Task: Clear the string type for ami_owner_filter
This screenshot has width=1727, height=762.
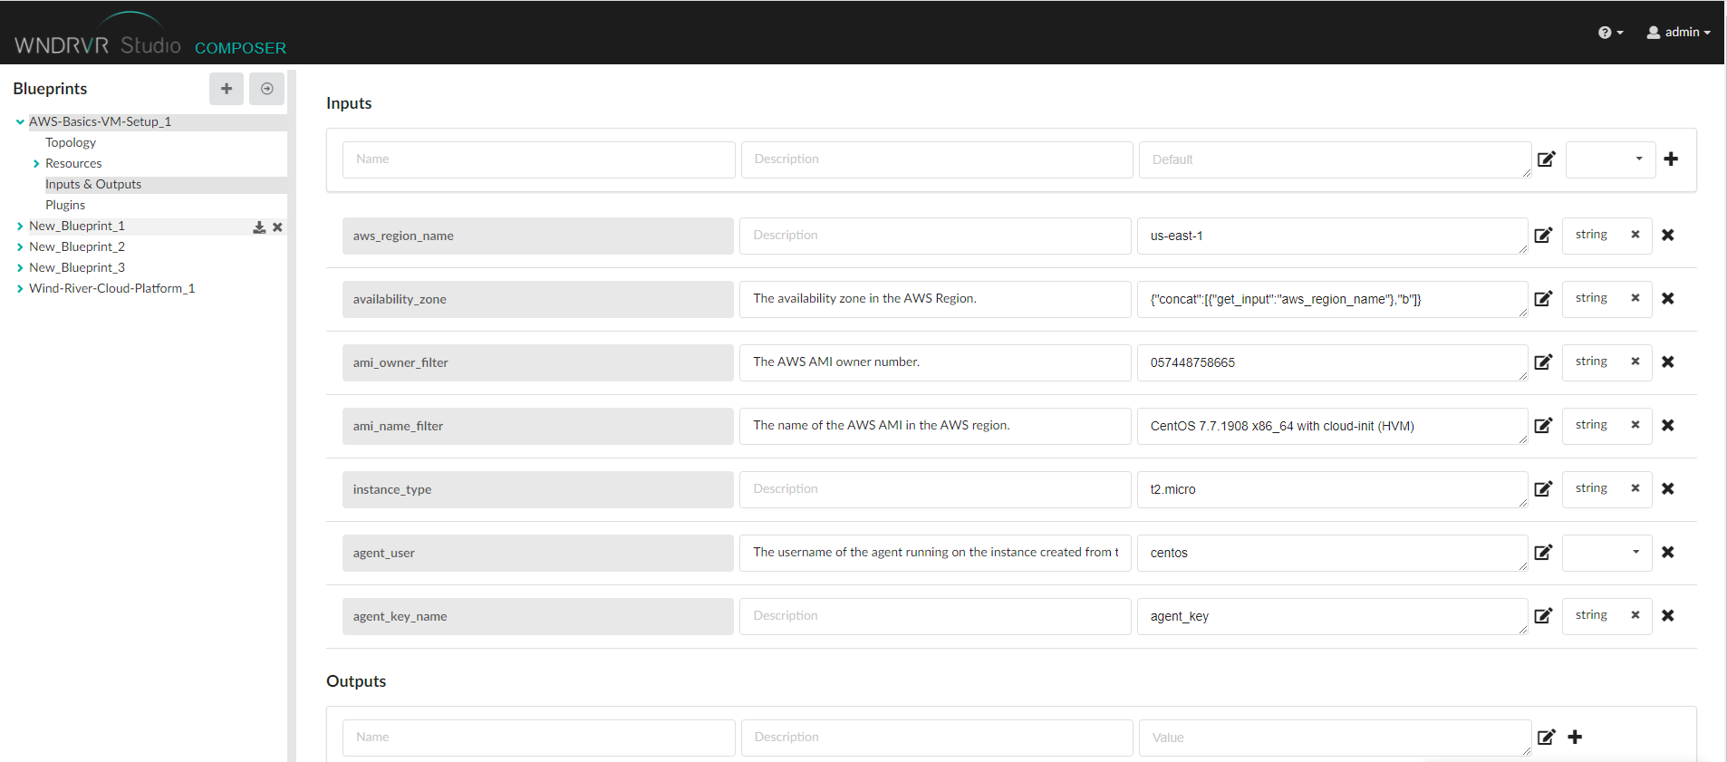Action: click(1635, 362)
